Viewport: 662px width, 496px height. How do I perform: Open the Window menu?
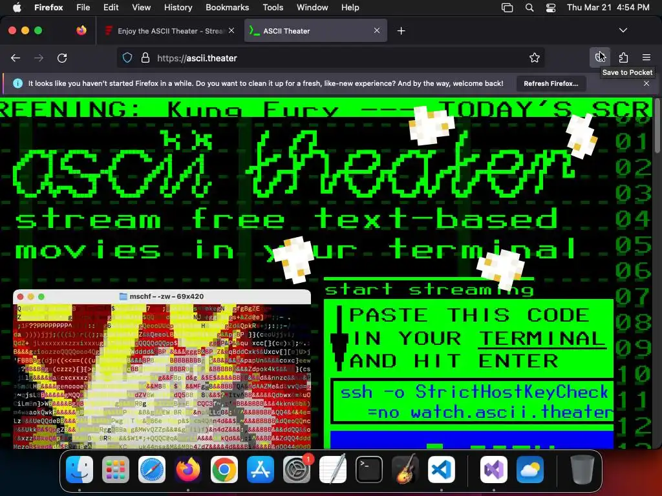pyautogui.click(x=312, y=7)
